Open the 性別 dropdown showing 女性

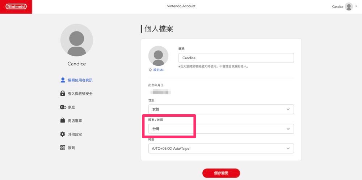tap(221, 109)
